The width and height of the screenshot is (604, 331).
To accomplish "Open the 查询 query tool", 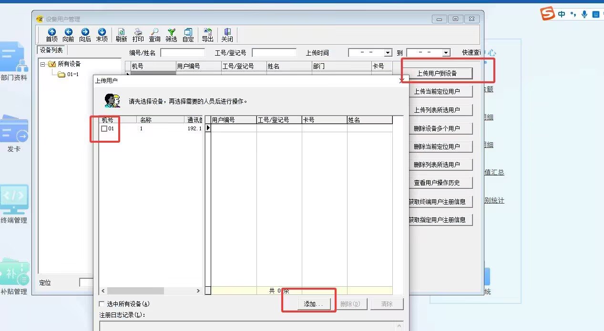I will [x=155, y=35].
